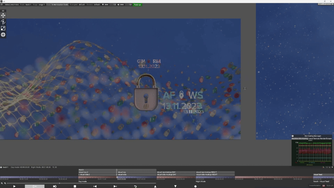The image size is (334, 188).
Task: Click the red FPS indicator in status bar
Action: point(323,186)
